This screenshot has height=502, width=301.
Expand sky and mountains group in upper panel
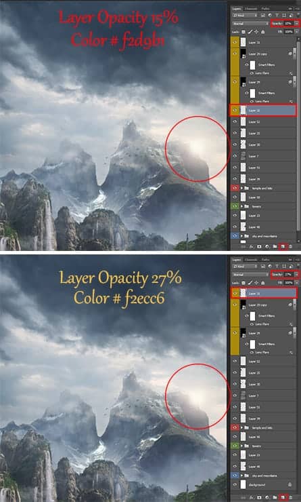pos(241,236)
